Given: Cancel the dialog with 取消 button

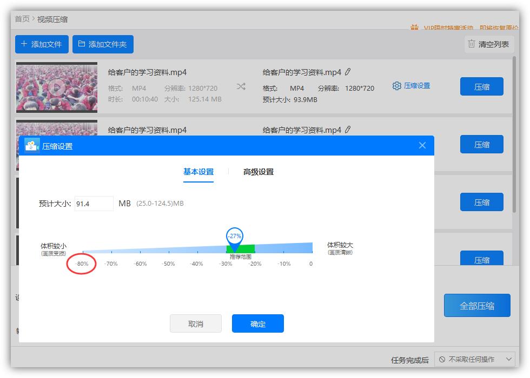Looking at the screenshot, I should point(196,323).
